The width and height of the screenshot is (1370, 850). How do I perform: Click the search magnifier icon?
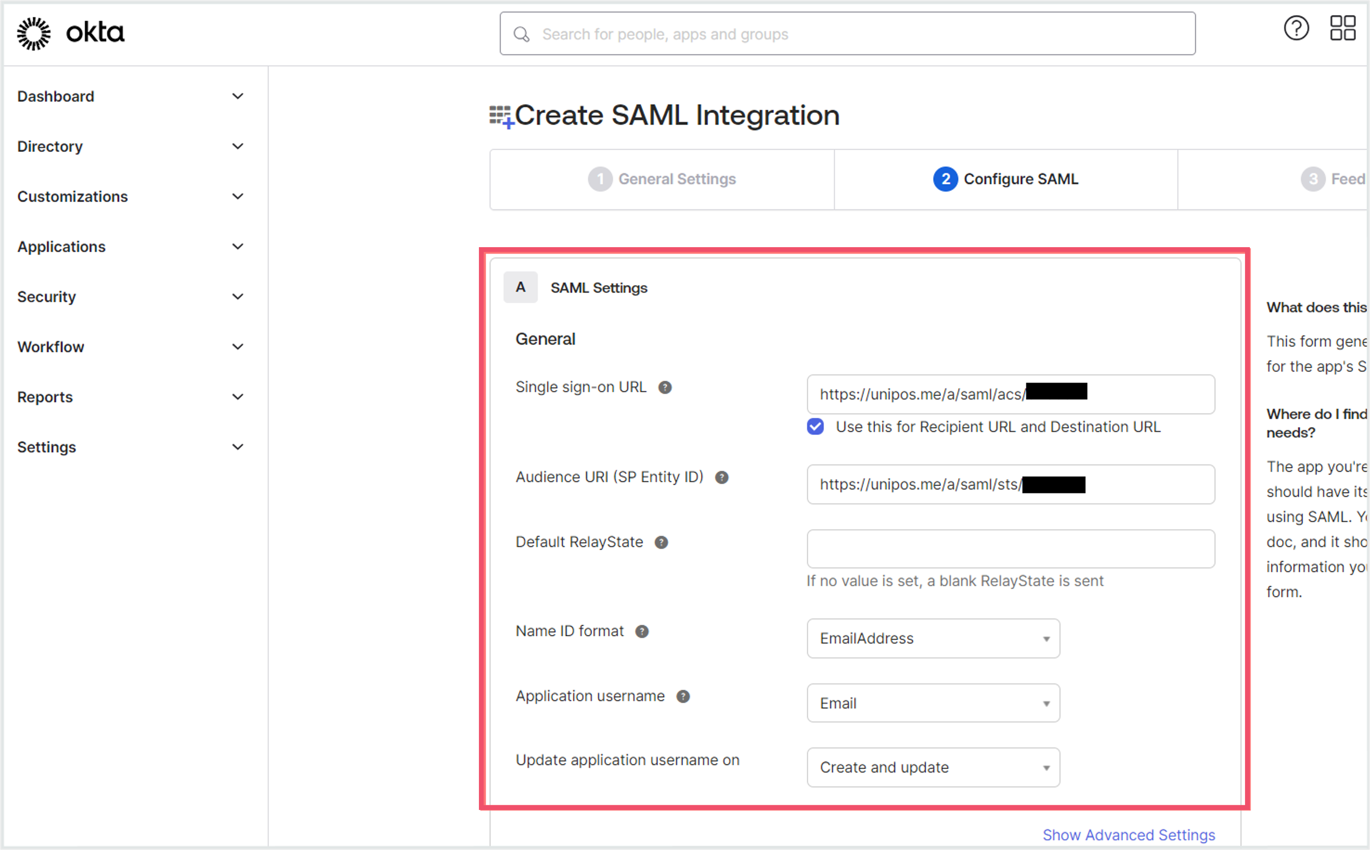[x=522, y=34]
